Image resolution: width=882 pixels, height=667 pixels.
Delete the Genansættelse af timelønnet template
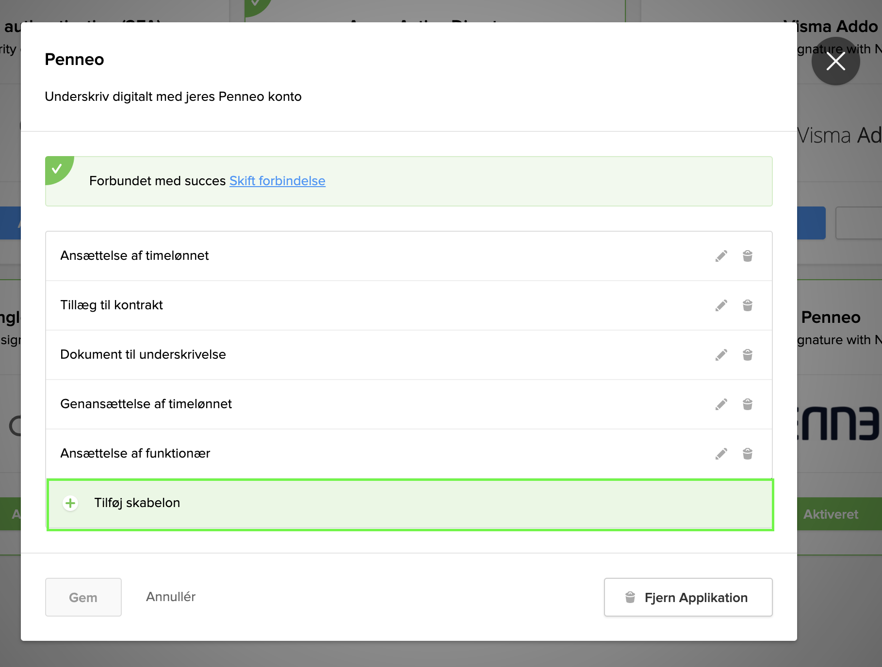[747, 404]
